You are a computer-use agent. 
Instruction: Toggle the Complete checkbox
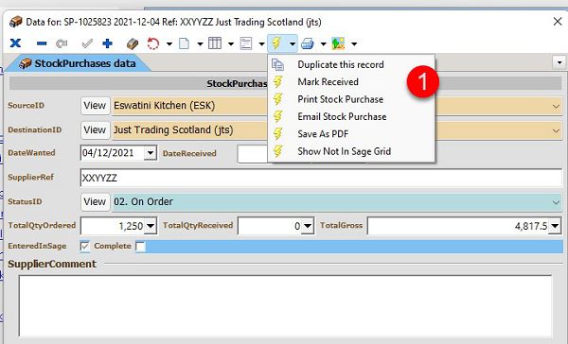[140, 246]
